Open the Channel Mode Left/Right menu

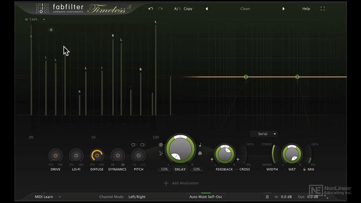coord(137,197)
